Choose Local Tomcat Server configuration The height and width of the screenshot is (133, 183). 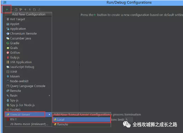point(82,120)
